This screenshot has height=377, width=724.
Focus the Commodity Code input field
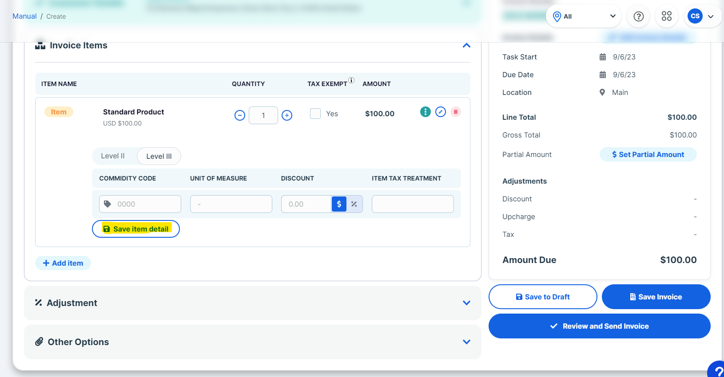(x=140, y=204)
